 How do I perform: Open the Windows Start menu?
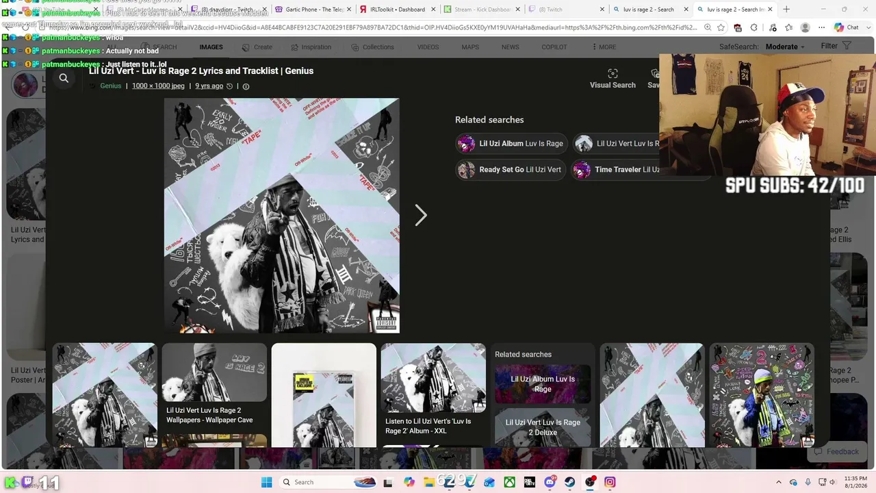(266, 482)
